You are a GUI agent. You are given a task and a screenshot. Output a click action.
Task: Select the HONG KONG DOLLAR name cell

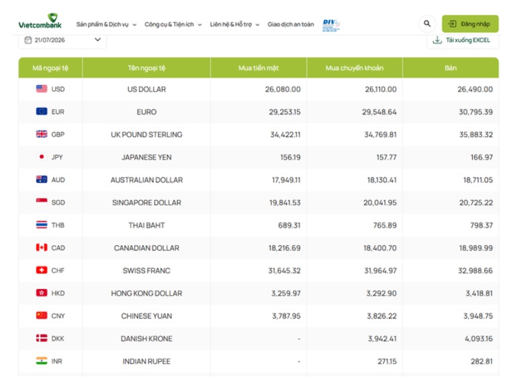[x=147, y=294]
